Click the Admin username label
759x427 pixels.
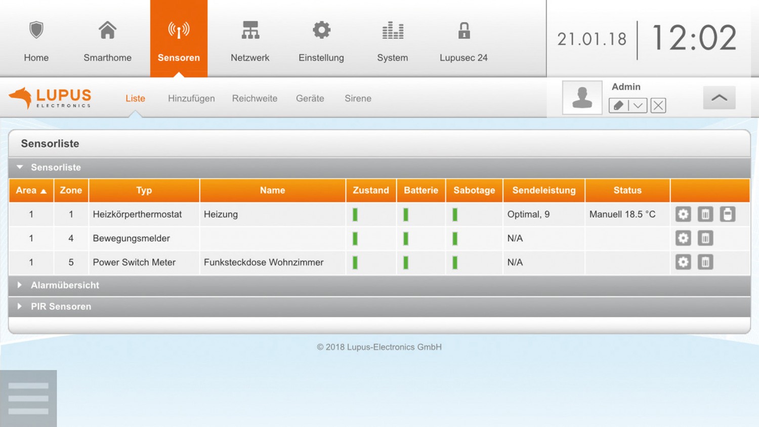(626, 87)
